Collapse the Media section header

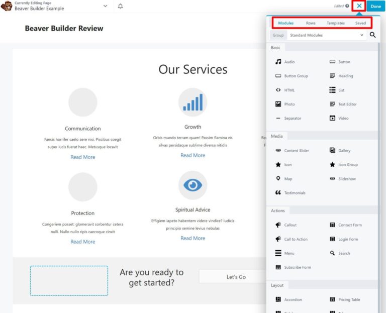(x=277, y=136)
